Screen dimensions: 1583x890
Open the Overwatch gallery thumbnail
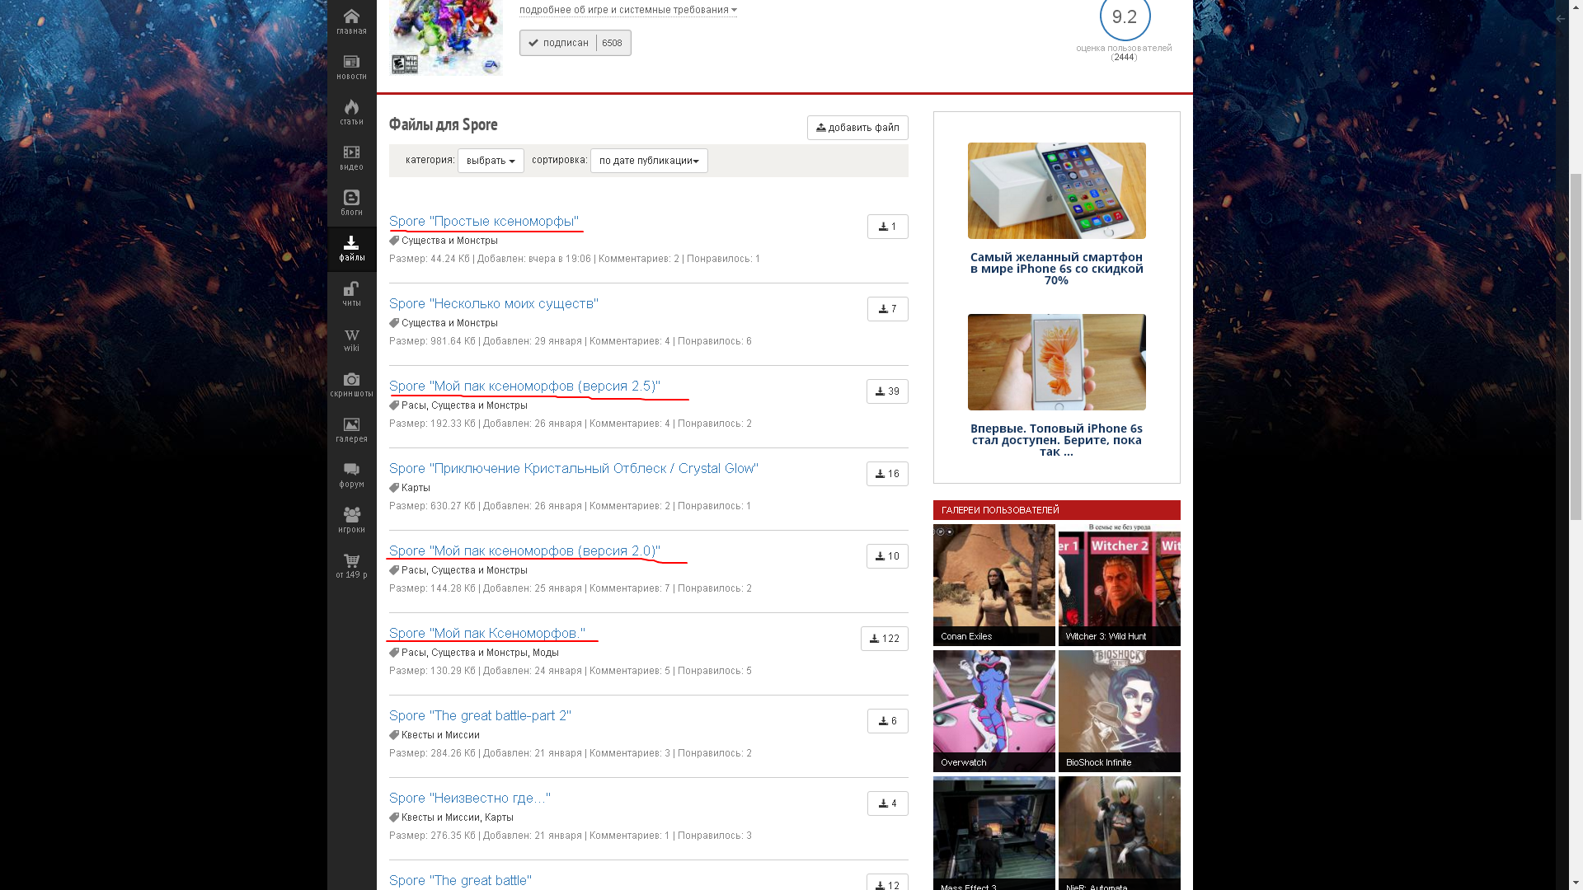(993, 710)
